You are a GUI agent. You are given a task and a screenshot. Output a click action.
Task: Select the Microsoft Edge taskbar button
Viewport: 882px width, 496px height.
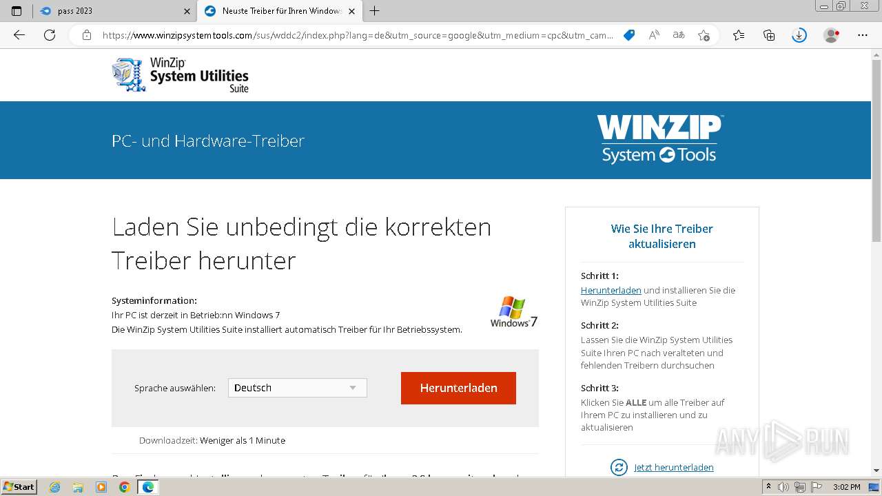[x=148, y=487]
